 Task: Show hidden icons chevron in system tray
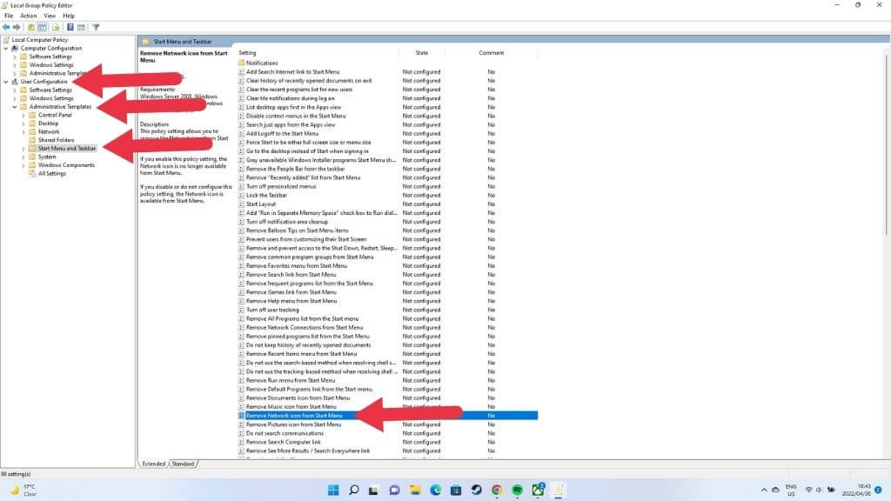[764, 490]
